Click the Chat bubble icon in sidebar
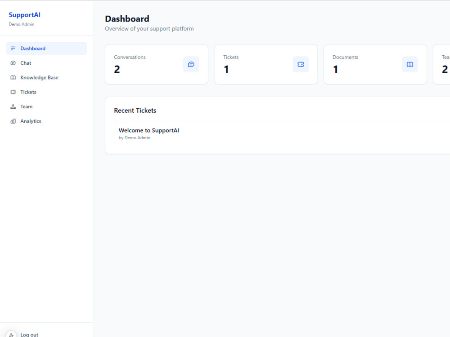 point(13,63)
